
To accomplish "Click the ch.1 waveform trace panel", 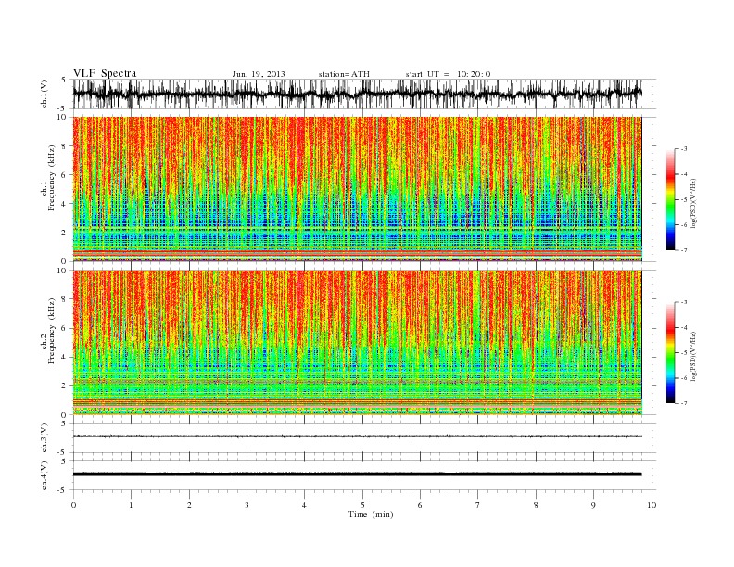I will (x=364, y=94).
